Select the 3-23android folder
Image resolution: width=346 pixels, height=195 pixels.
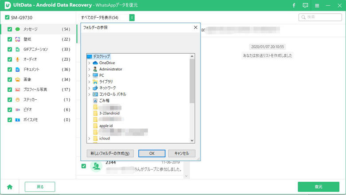(109, 113)
